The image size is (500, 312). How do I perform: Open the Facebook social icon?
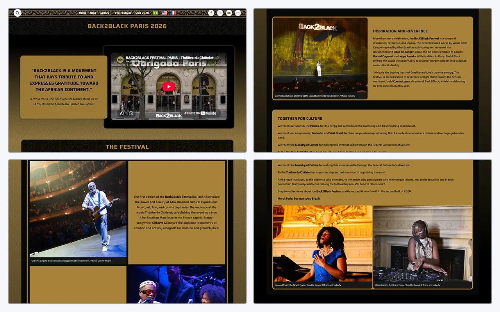point(211,13)
